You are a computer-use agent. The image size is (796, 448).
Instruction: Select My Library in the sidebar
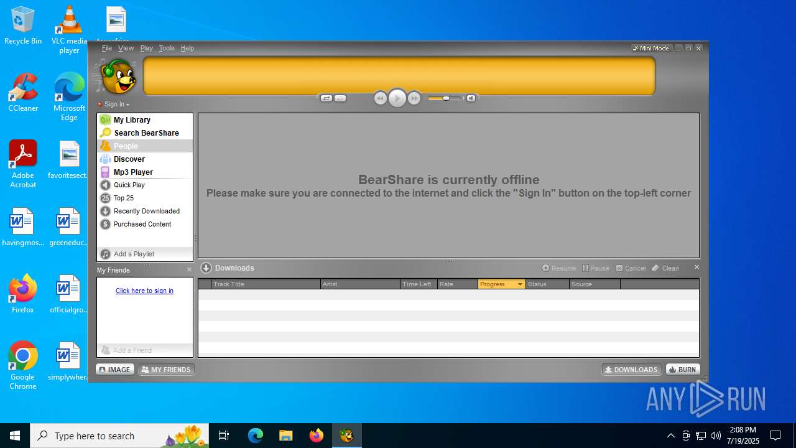(x=145, y=119)
